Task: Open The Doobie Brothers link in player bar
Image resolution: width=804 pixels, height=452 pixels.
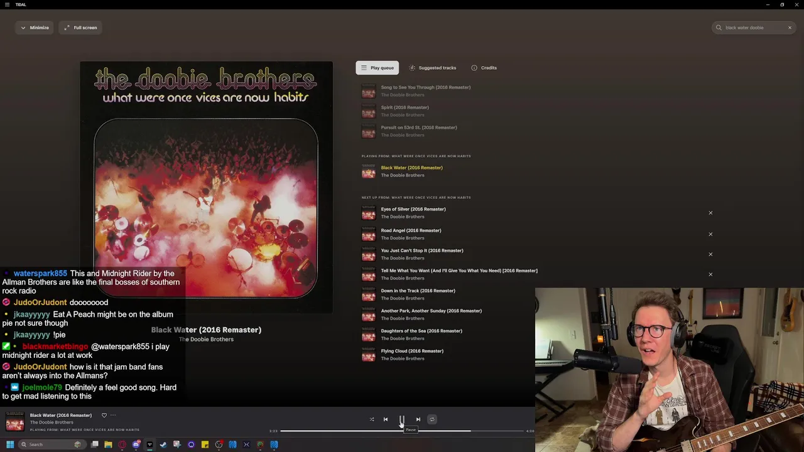Action: coord(52,422)
